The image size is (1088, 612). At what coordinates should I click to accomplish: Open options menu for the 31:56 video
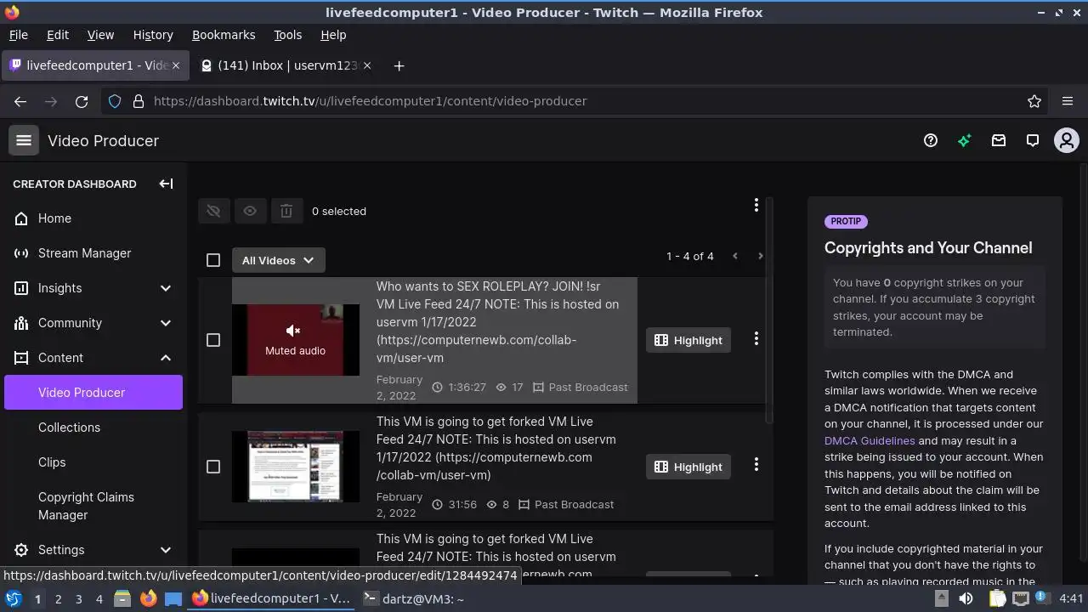pyautogui.click(x=756, y=465)
